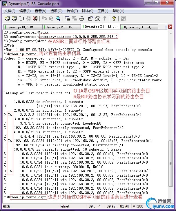Screen dimensions: 176x211
Task: Click the Copy toolbar icon
Action: (x=44, y=18)
